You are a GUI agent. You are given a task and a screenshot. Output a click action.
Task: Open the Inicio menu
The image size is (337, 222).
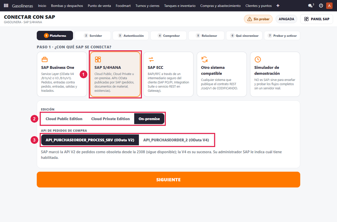42,6
